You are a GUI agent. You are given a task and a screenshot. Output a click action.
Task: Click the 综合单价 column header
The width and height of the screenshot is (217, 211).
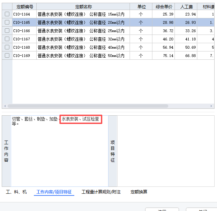click(163, 7)
